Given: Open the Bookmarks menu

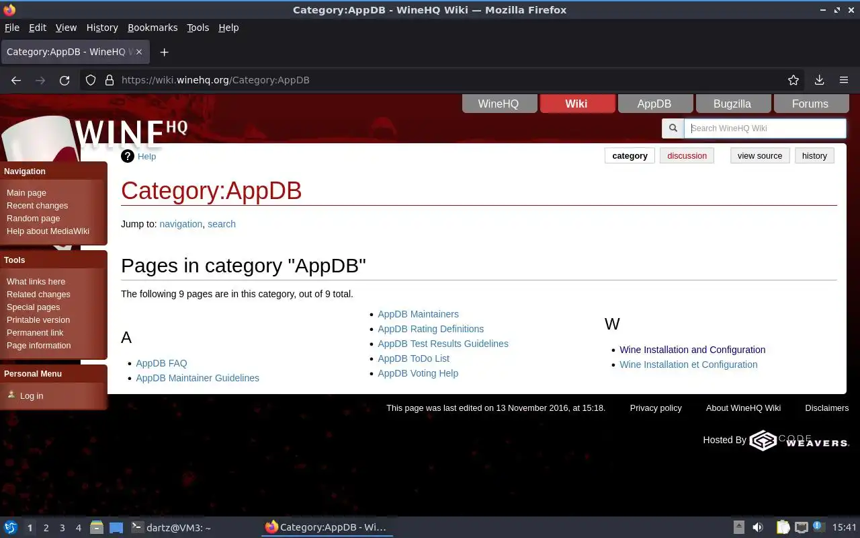Looking at the screenshot, I should coord(153,28).
